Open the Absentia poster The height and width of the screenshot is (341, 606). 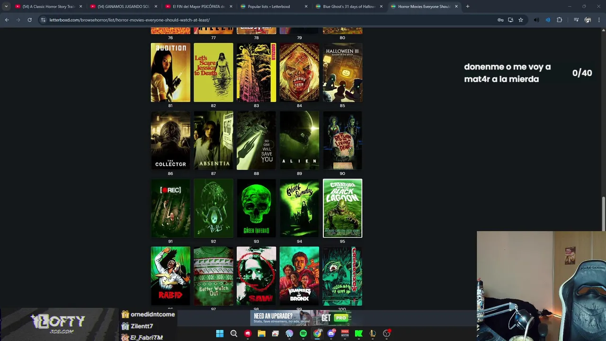214,140
